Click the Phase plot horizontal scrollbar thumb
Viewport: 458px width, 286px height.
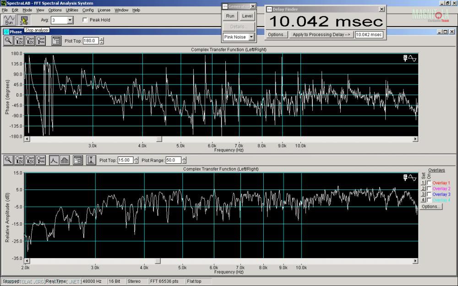click(x=159, y=139)
